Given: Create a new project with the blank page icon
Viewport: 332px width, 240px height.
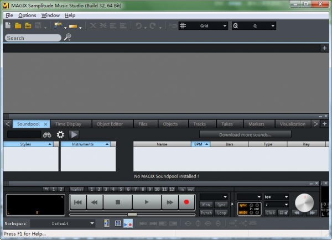Looking at the screenshot, I should (8, 25).
